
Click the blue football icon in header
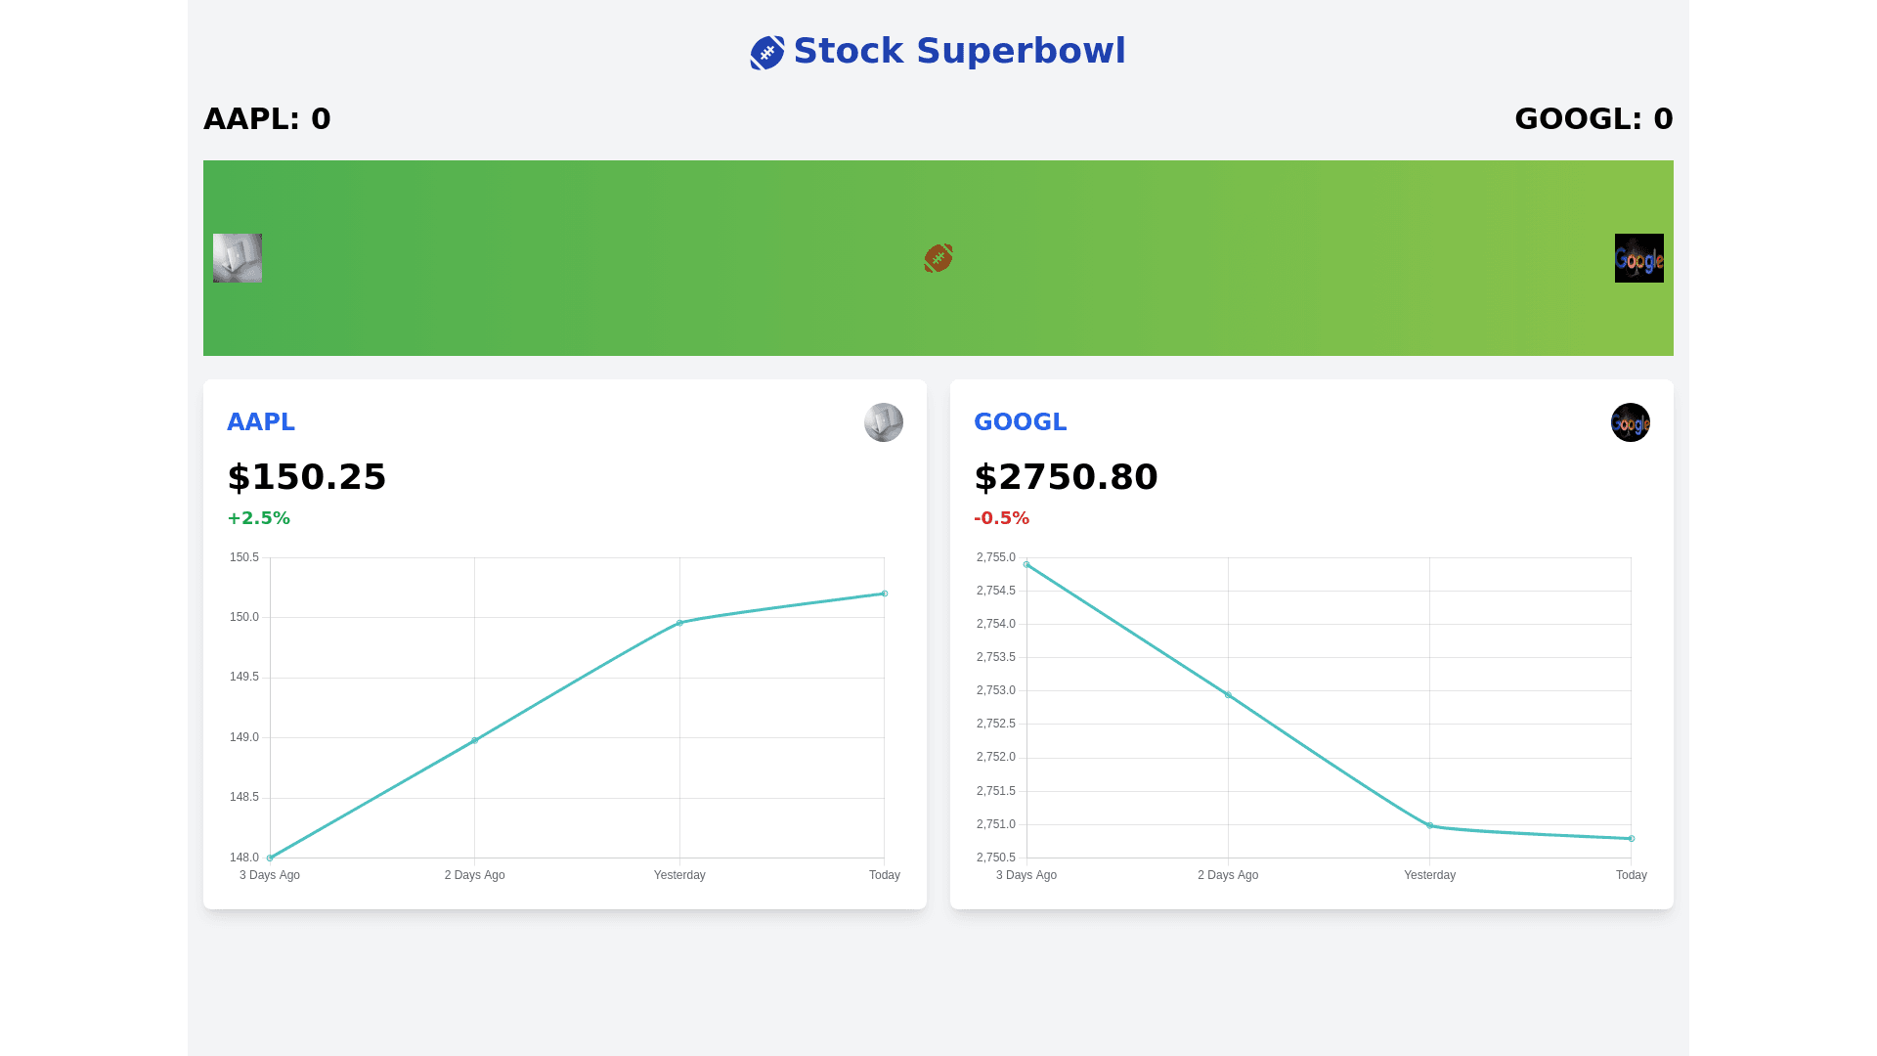coord(767,53)
